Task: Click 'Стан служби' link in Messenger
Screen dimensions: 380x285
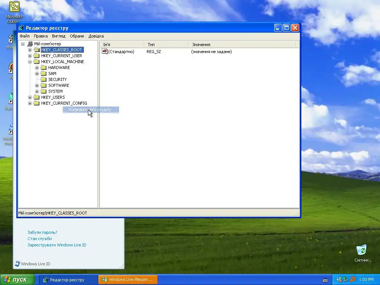Action: point(39,239)
